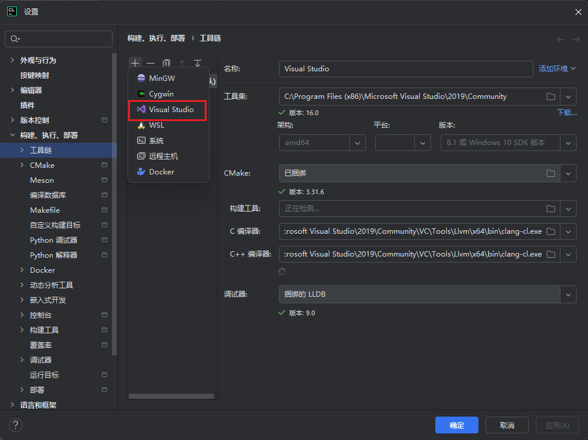Click the 取消 button
The height and width of the screenshot is (440, 588).
(507, 425)
